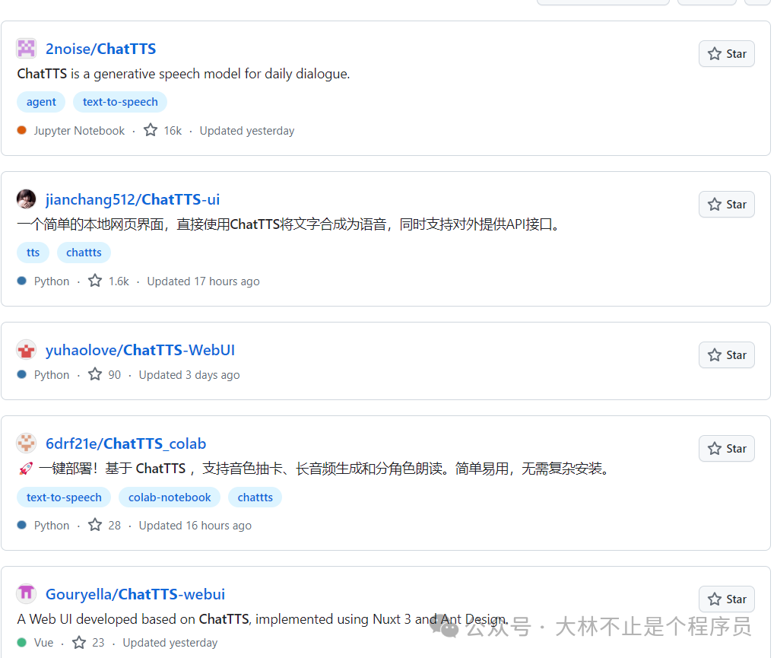
Task: Select text-to-speech tag under ChatTTS_colab
Action: (x=64, y=497)
